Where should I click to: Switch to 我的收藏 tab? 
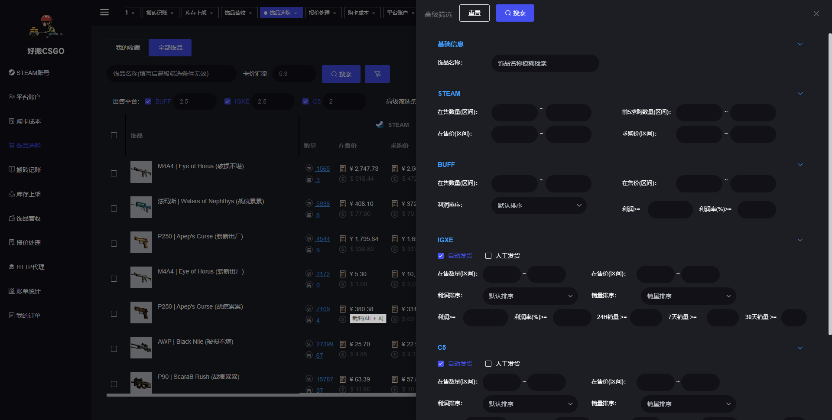[x=128, y=48]
